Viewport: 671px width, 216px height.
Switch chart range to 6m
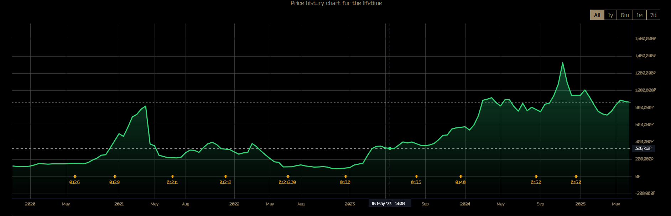[x=625, y=15]
